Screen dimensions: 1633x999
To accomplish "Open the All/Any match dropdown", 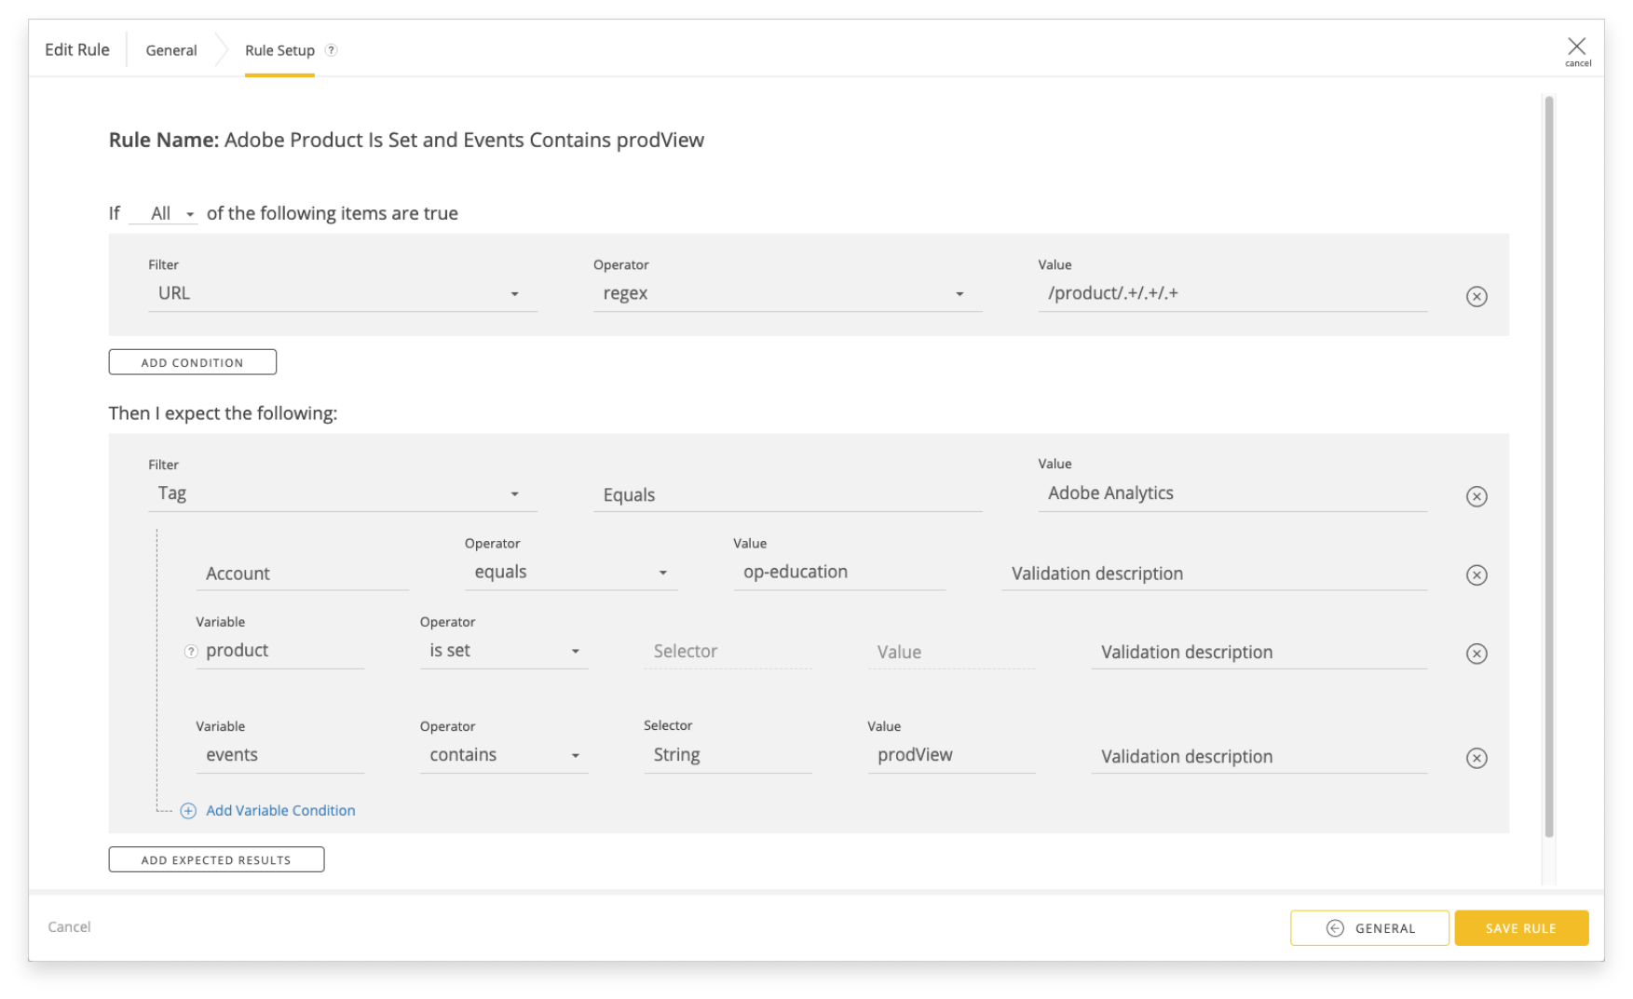I will click(163, 214).
